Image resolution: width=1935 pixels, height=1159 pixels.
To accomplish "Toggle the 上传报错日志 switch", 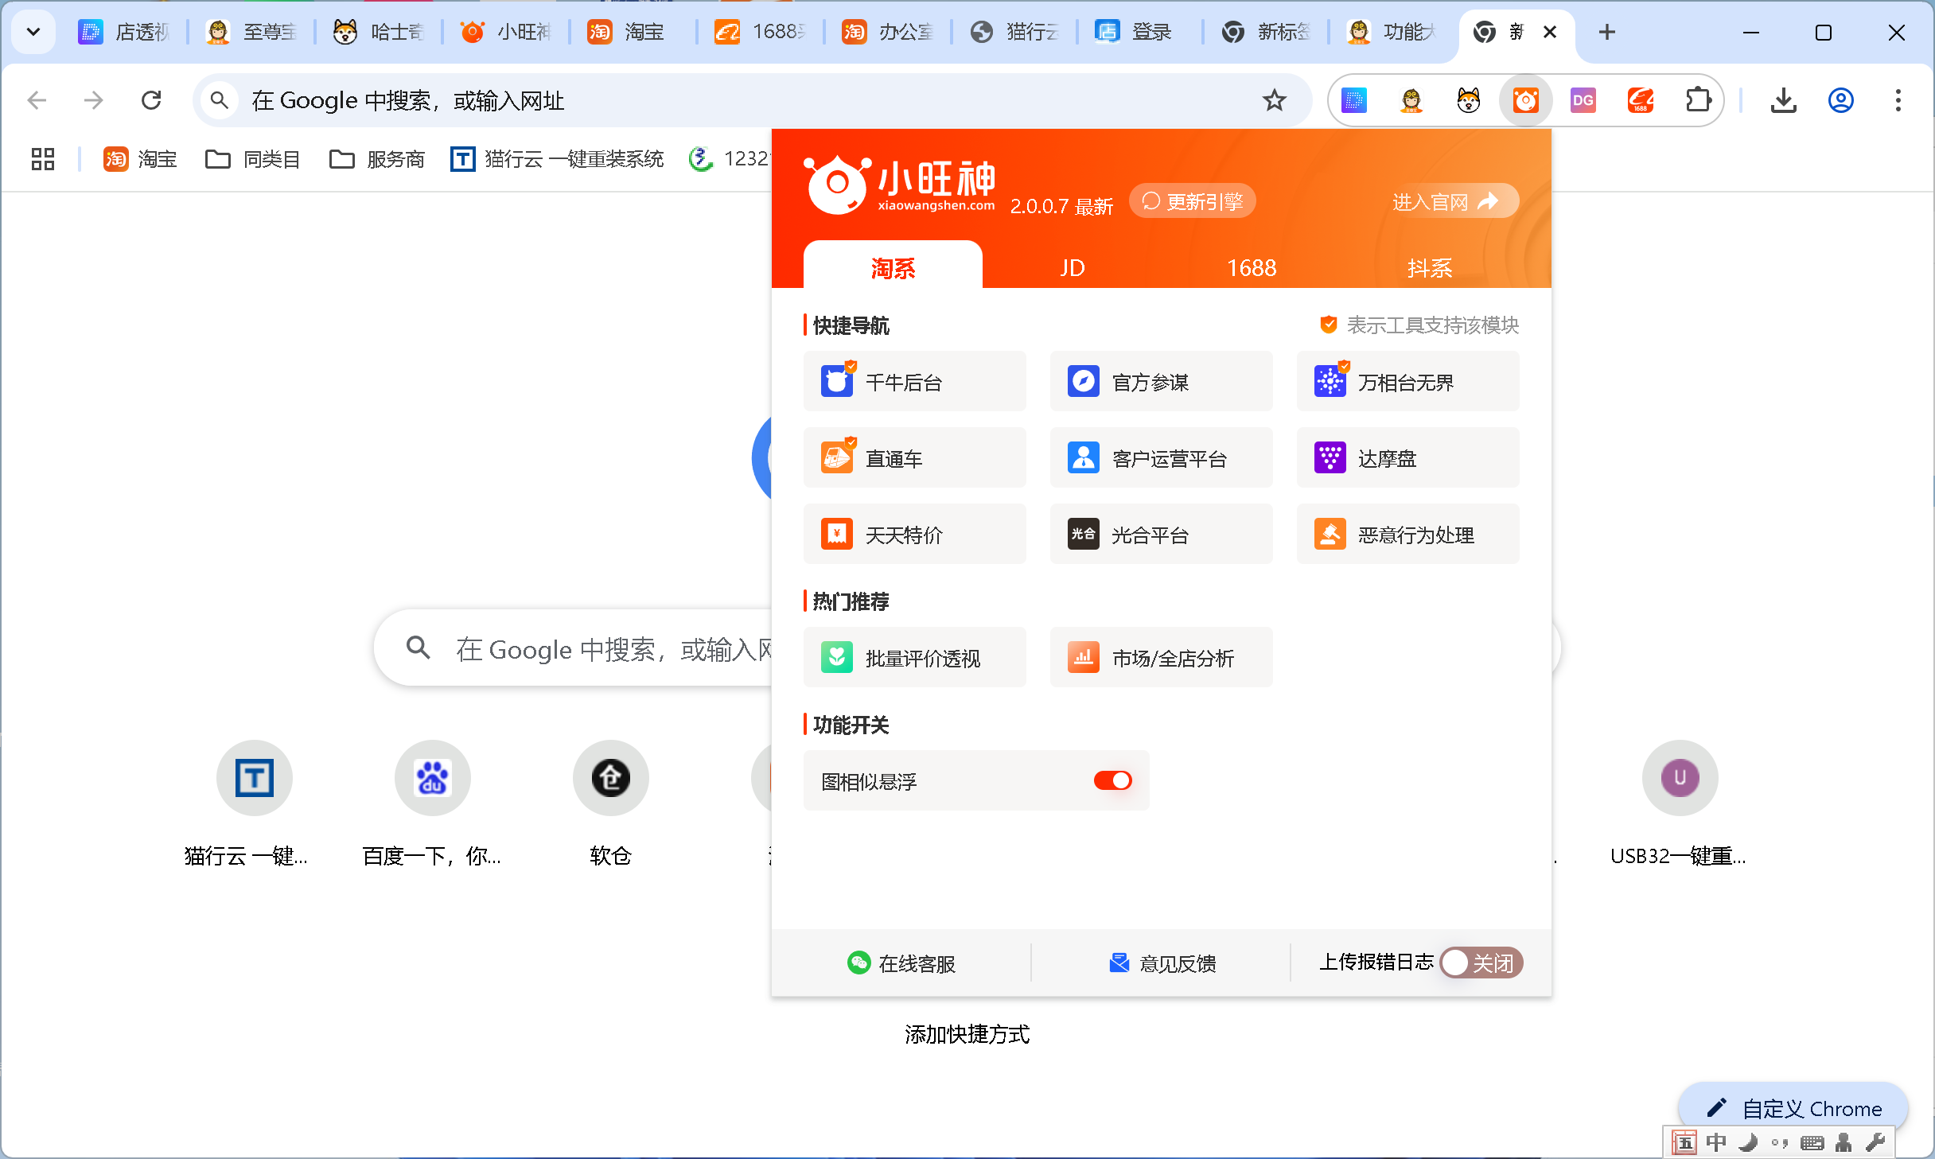I will 1481,963.
